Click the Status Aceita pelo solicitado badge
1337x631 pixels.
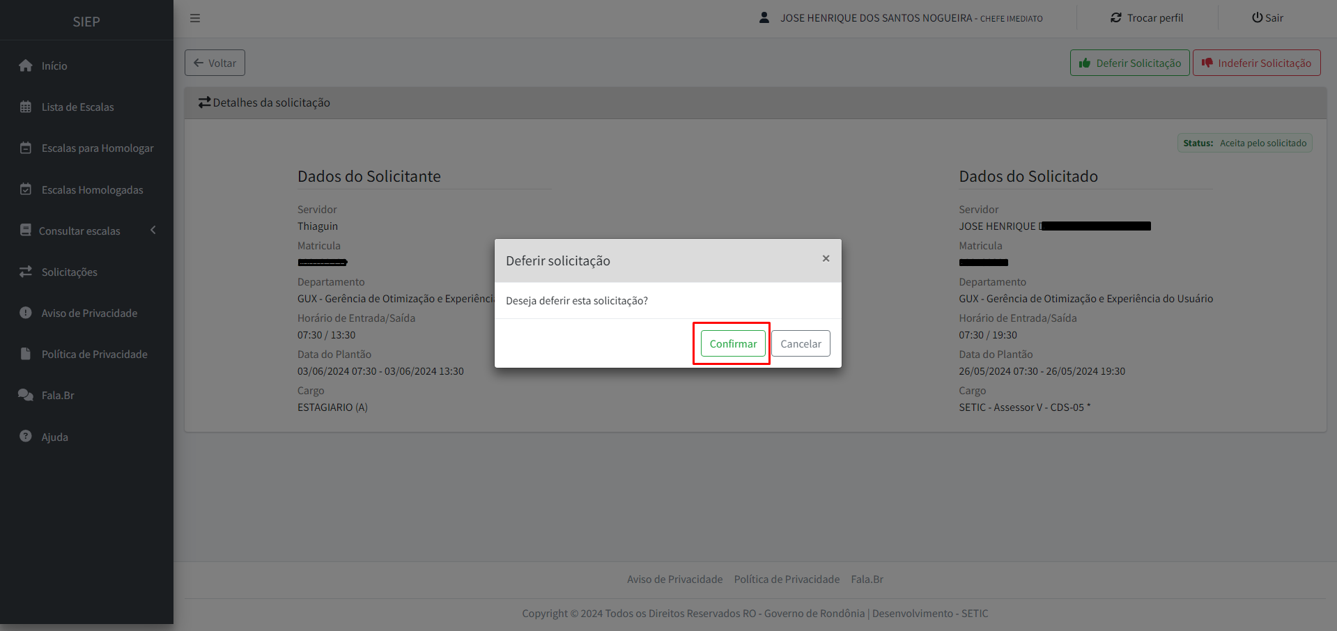(1244, 143)
